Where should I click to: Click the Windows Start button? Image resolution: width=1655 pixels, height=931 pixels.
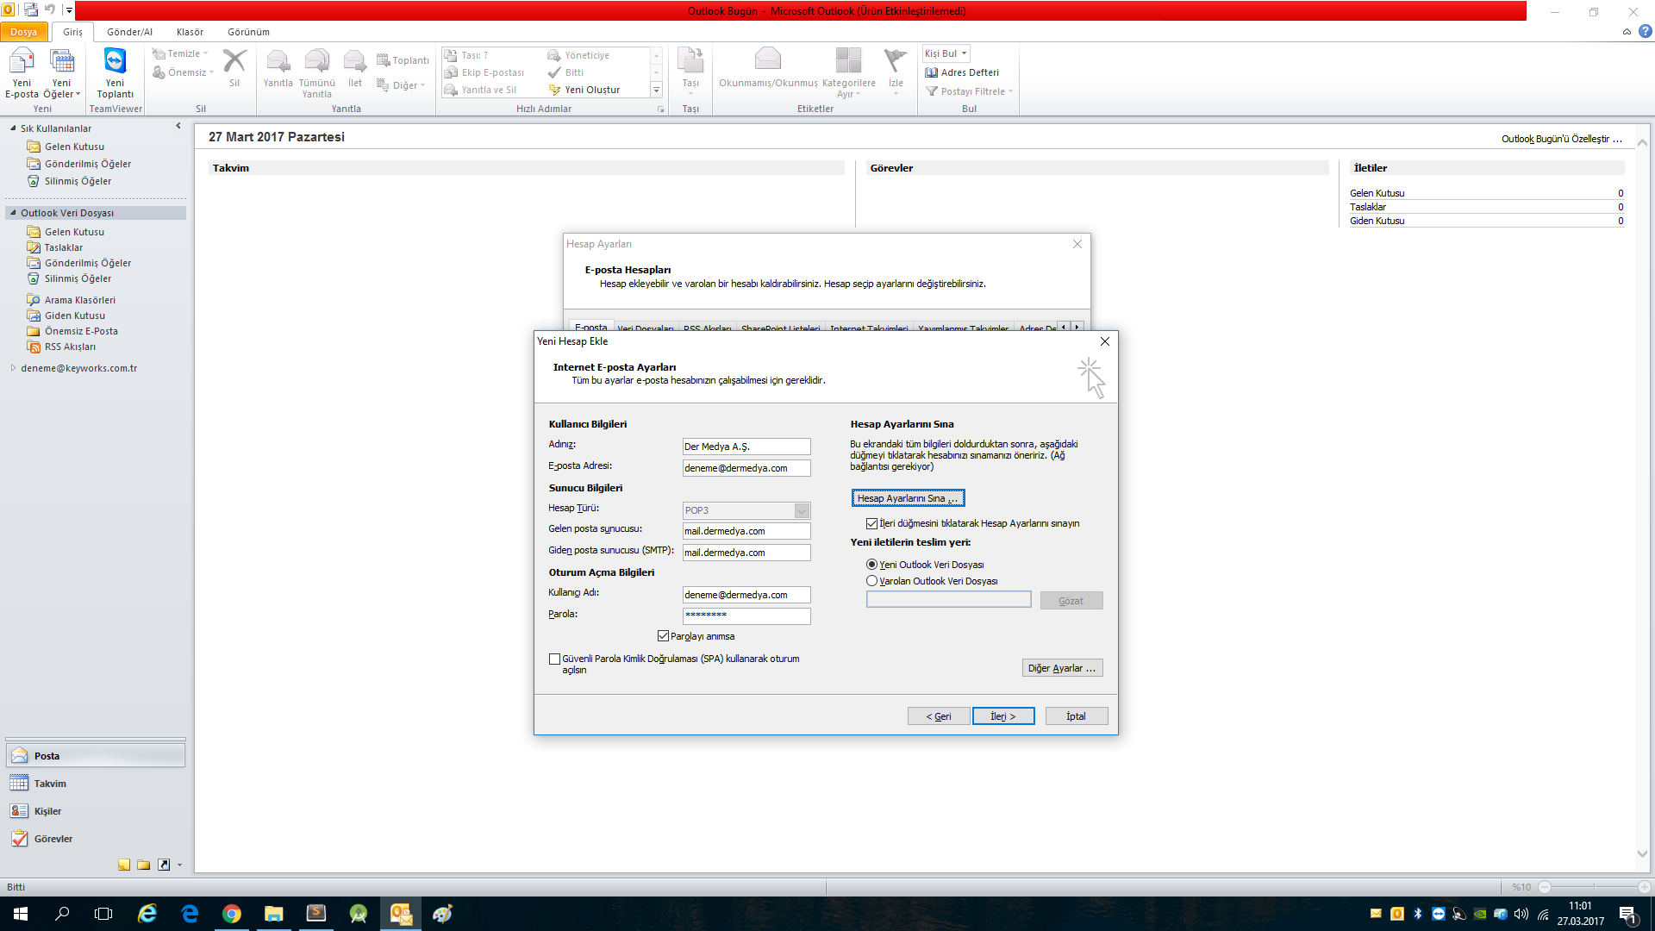pyautogui.click(x=21, y=914)
